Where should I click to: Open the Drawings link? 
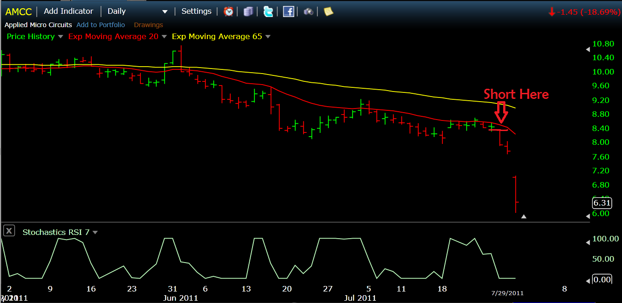(148, 25)
